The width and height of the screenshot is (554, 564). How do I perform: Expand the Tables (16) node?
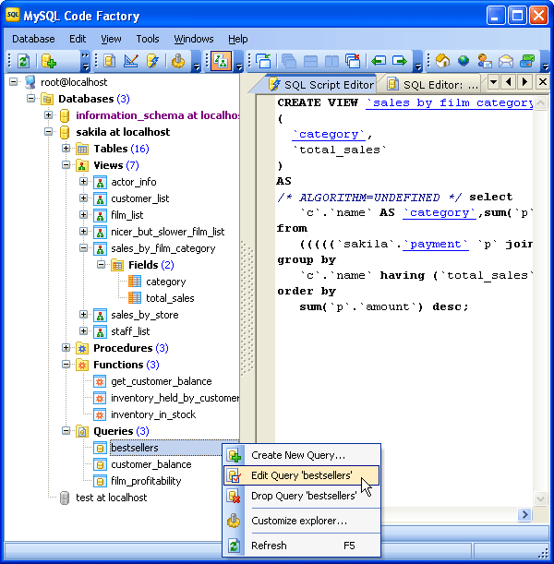tap(66, 149)
